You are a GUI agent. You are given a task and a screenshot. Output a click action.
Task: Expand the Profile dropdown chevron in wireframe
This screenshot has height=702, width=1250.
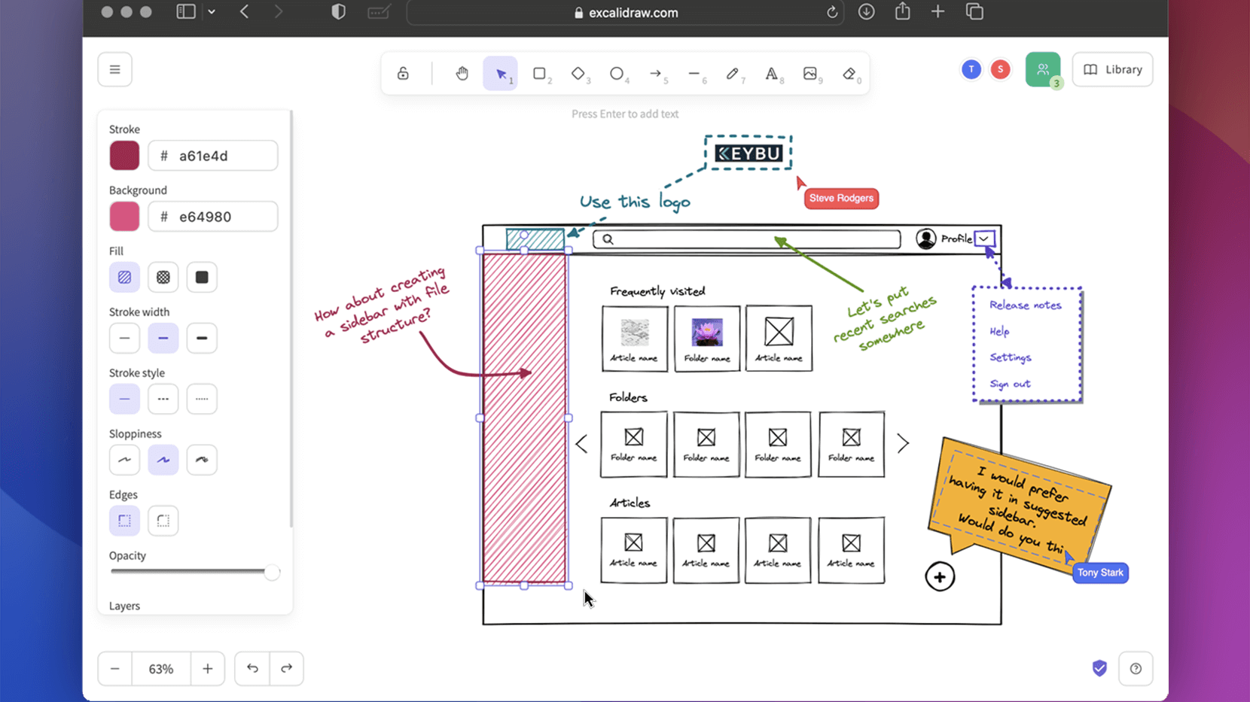(984, 239)
